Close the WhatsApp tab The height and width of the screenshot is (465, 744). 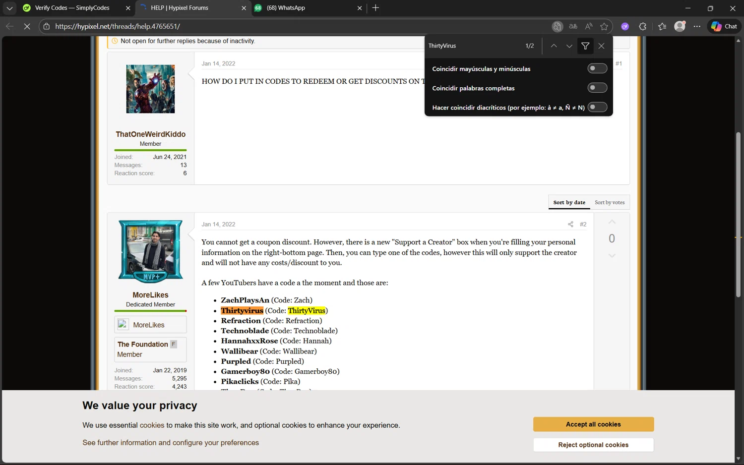click(x=360, y=8)
